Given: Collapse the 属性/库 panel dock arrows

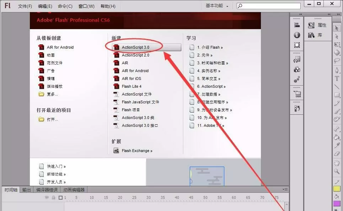Looking at the screenshot, I should point(329,15).
